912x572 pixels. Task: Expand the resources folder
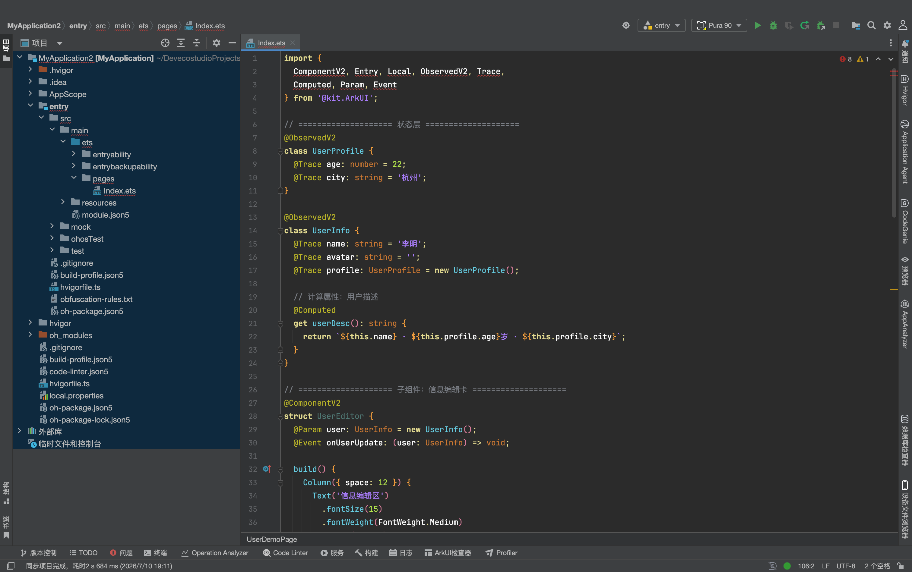coord(63,203)
